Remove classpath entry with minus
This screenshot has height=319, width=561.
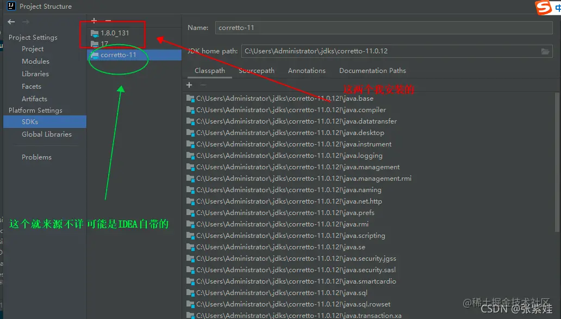(203, 85)
